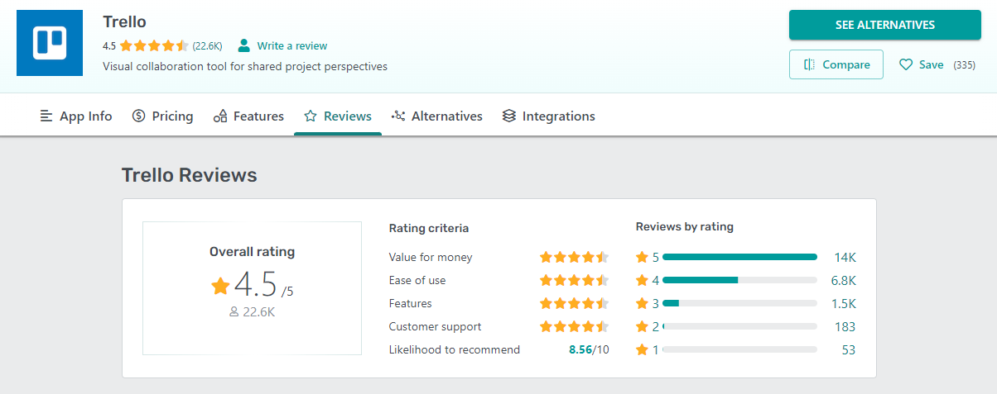Go to the Features tab
The image size is (997, 394).
(248, 116)
